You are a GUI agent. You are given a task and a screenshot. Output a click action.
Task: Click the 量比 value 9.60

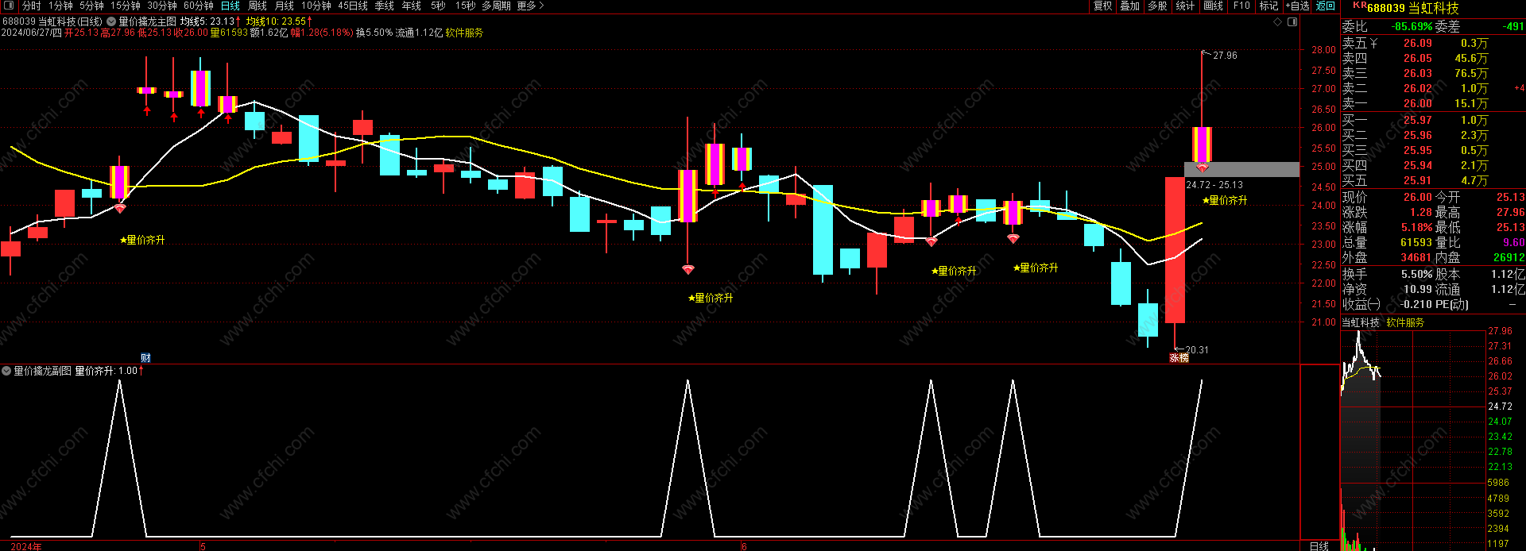1513,242
